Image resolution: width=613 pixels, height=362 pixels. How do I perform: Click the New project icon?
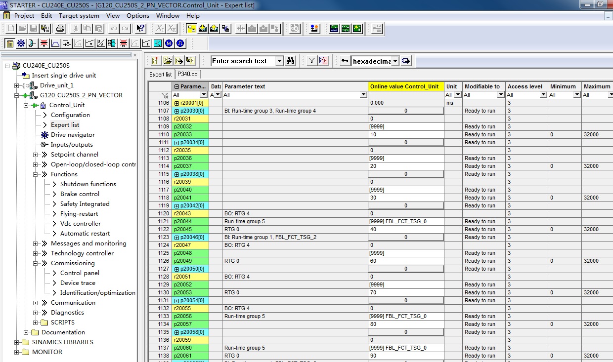[10, 29]
